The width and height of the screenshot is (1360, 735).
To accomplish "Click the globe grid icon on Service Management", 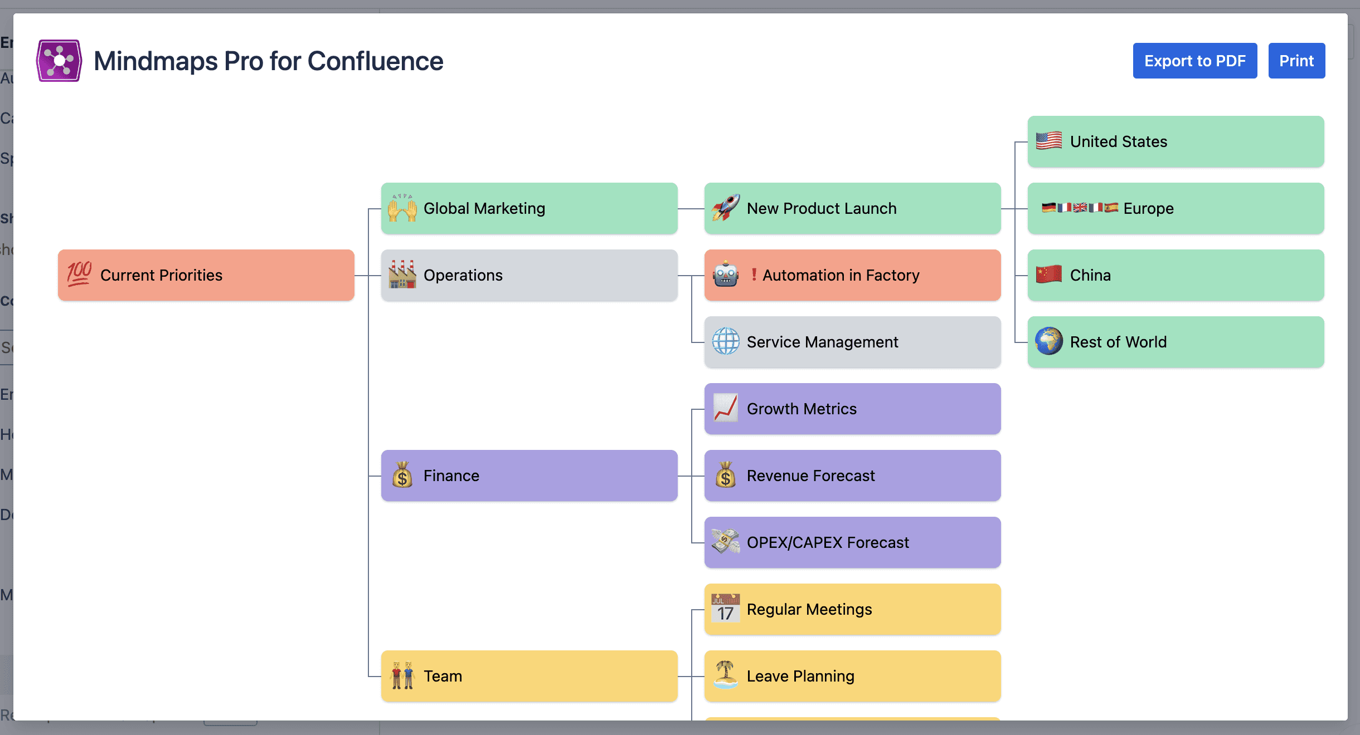I will pos(726,341).
